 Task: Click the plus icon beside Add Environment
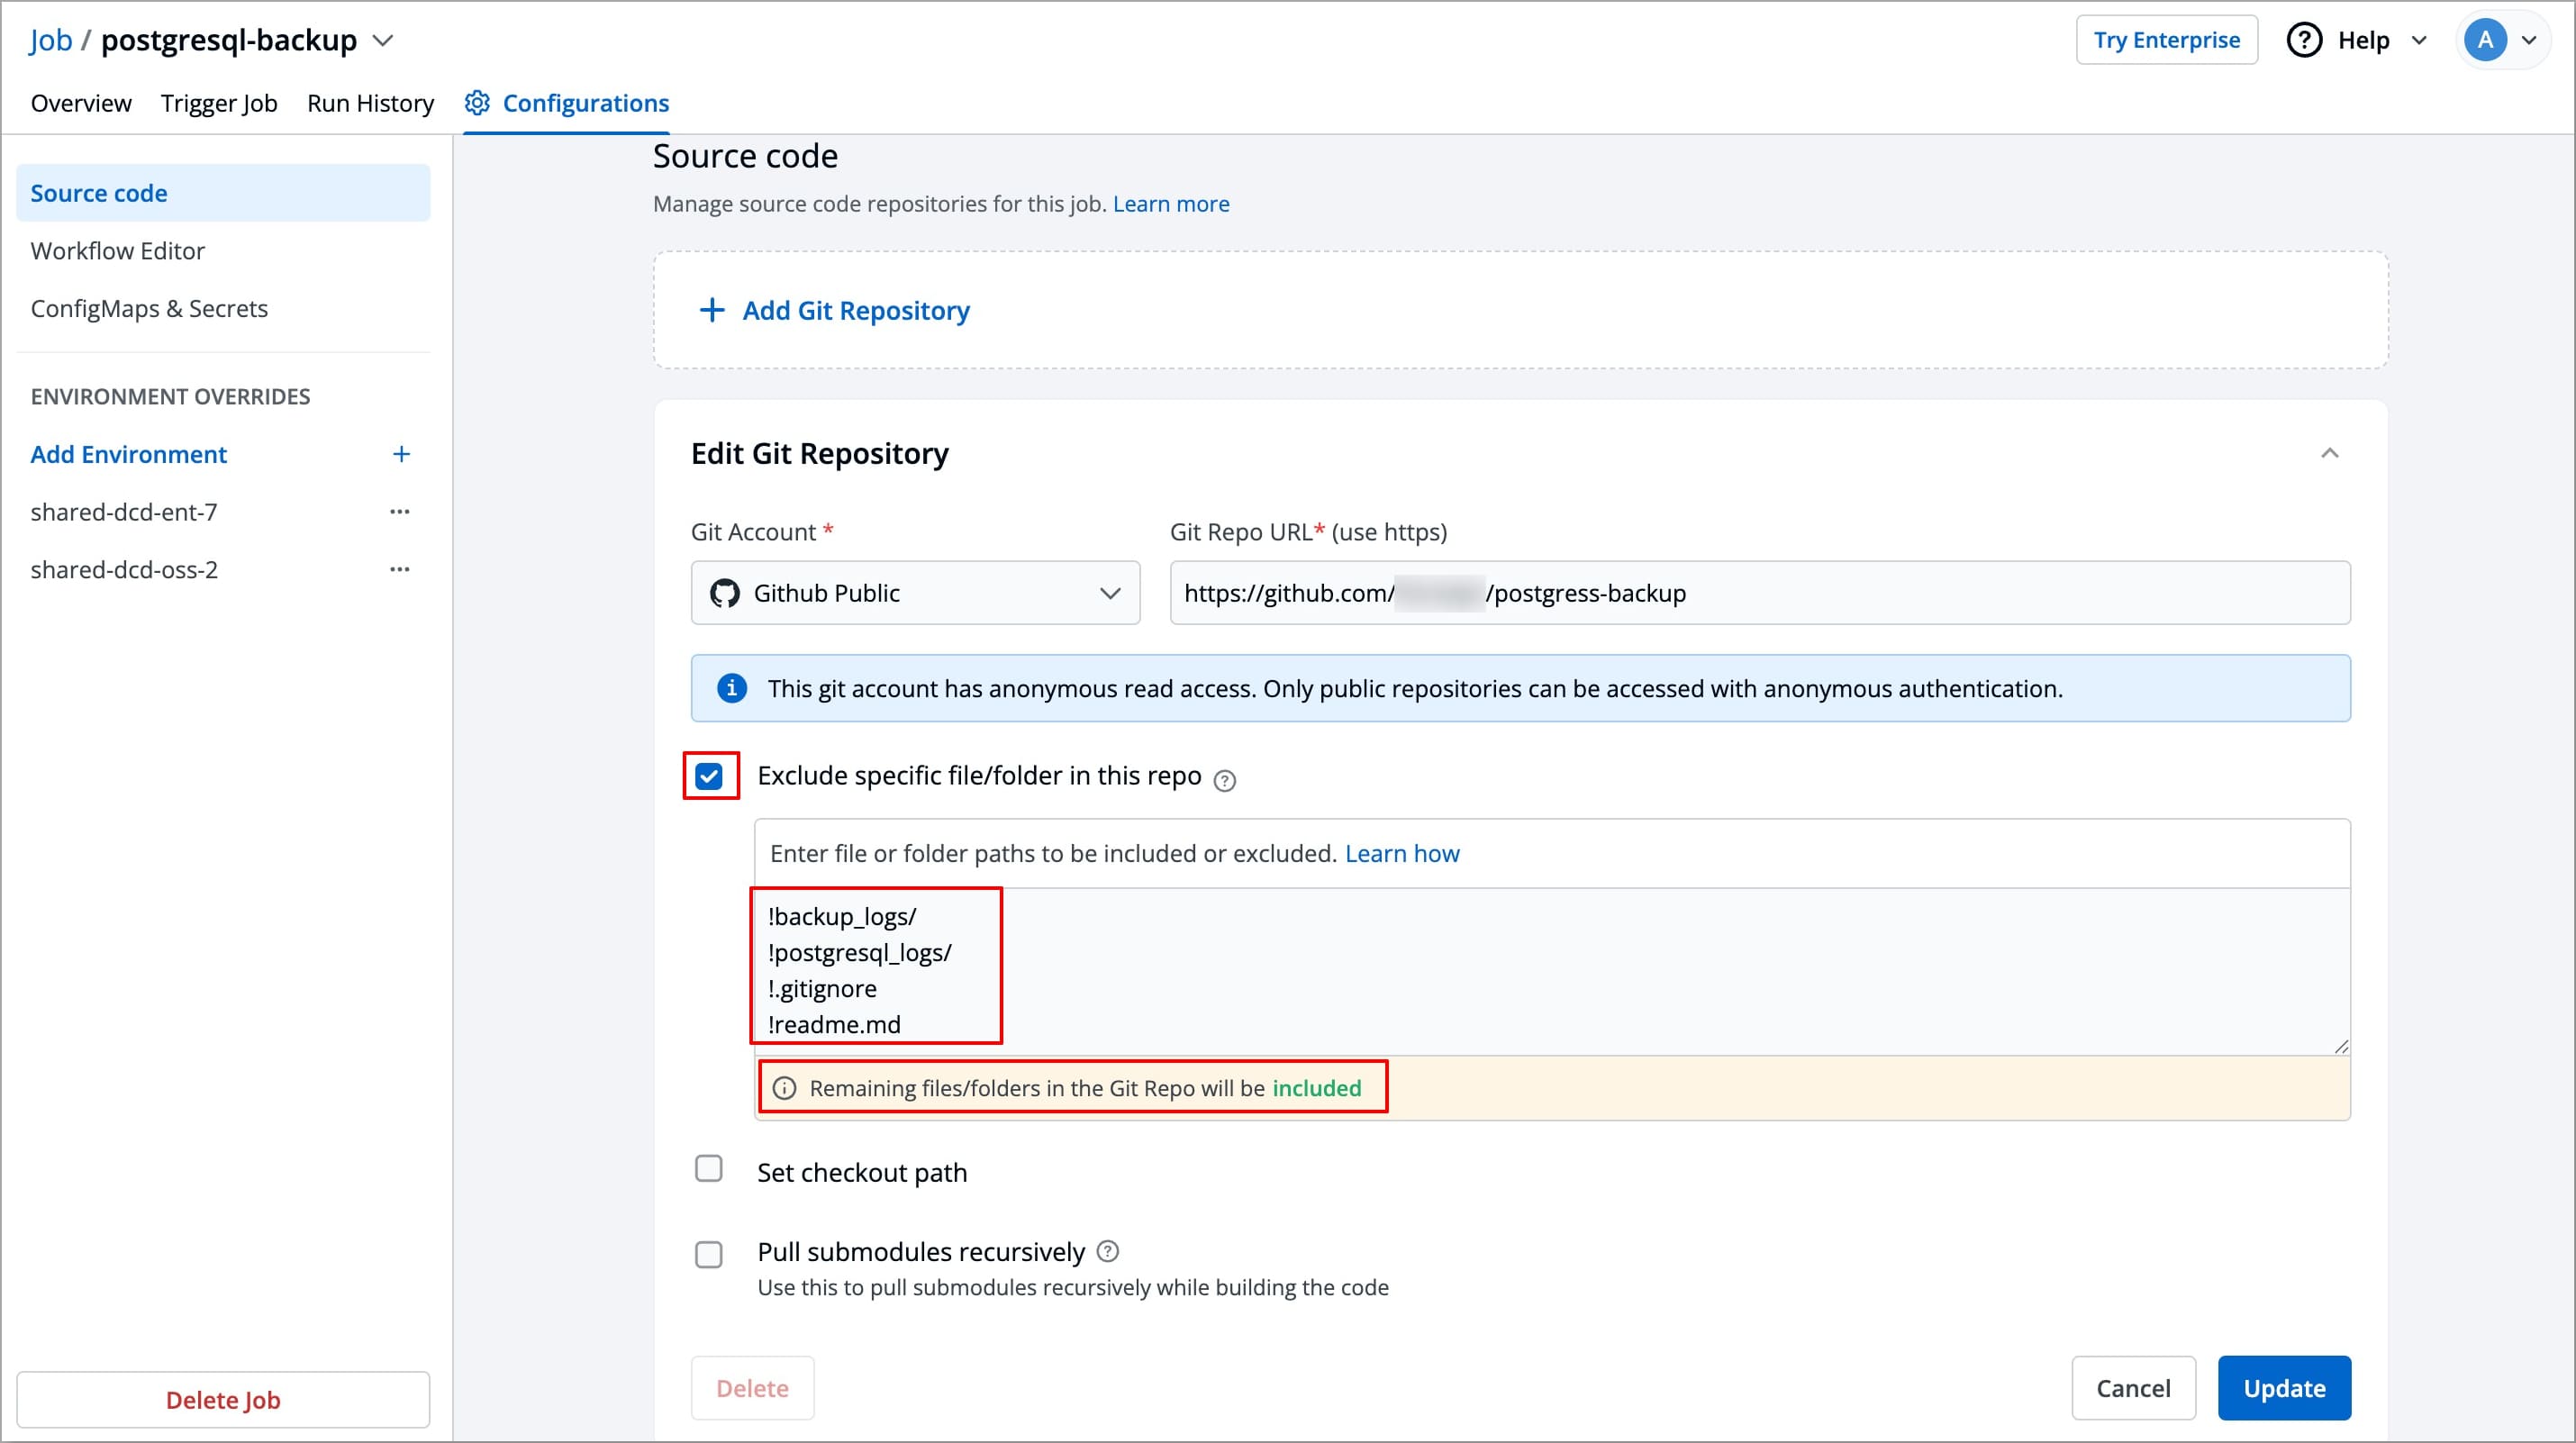click(x=401, y=454)
